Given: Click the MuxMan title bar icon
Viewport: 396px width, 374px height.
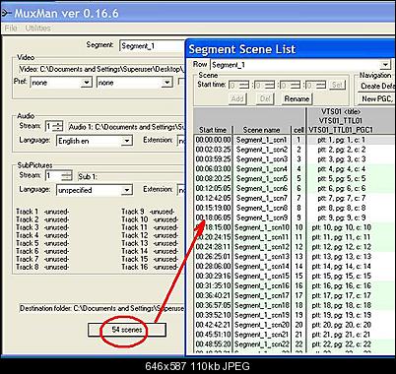Looking at the screenshot, I should (x=6, y=14).
